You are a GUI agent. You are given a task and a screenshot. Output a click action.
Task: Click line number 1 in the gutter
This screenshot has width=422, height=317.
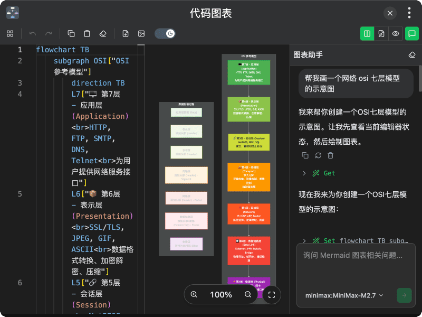tap(20, 50)
